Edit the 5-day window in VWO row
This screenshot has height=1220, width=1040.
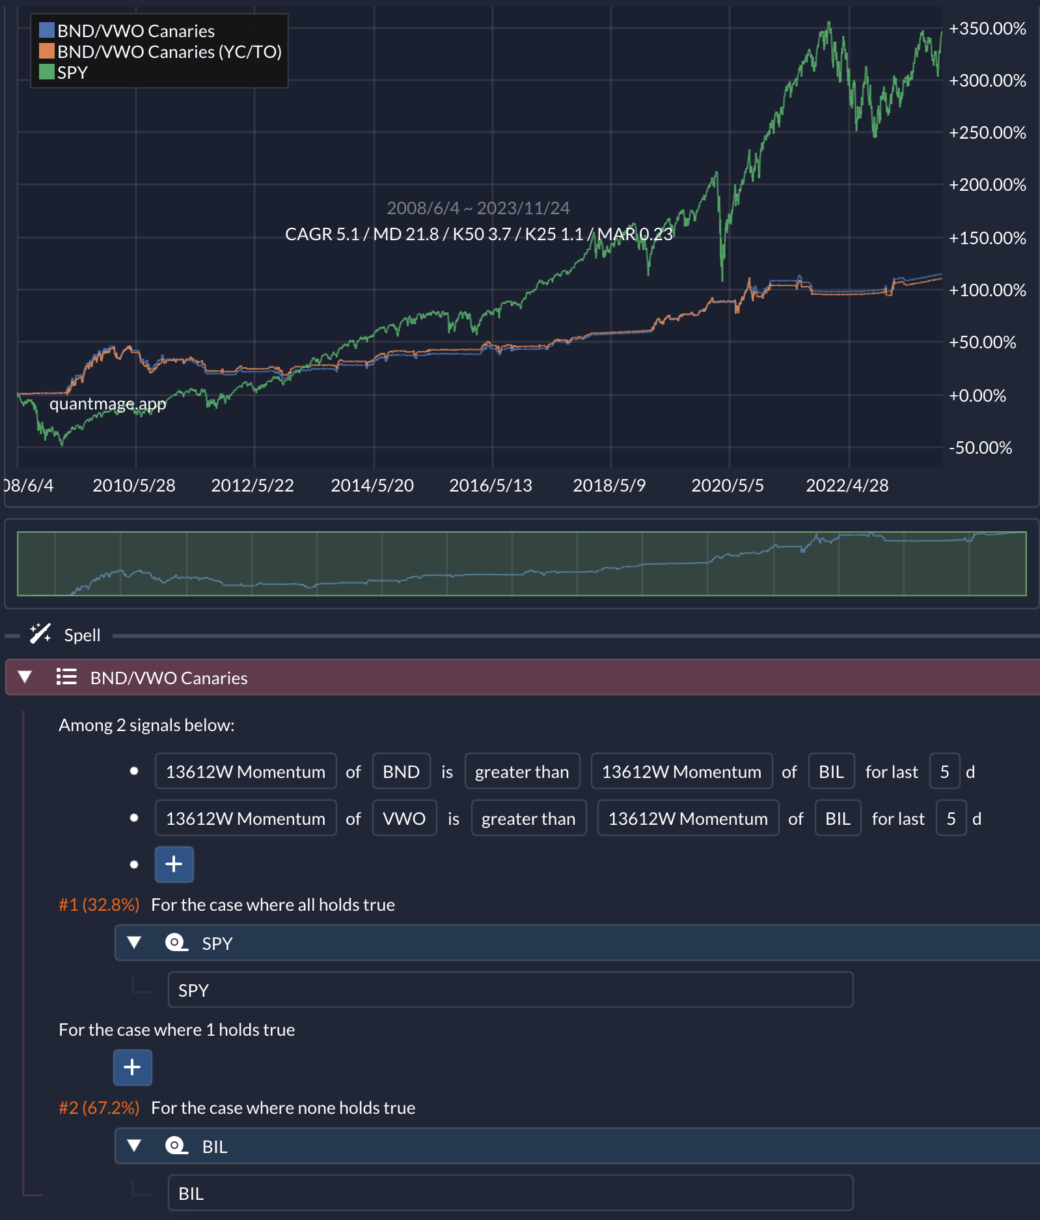tap(951, 818)
